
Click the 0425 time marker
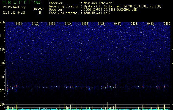click(85, 24)
